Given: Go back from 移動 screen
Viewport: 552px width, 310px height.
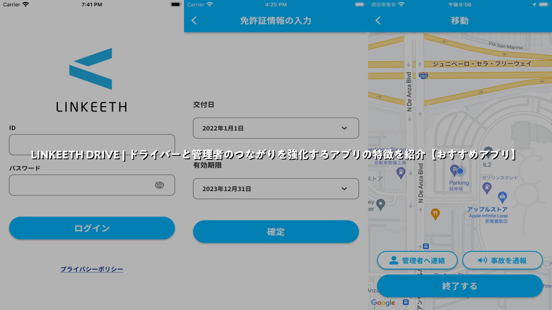Looking at the screenshot, I should point(378,20).
